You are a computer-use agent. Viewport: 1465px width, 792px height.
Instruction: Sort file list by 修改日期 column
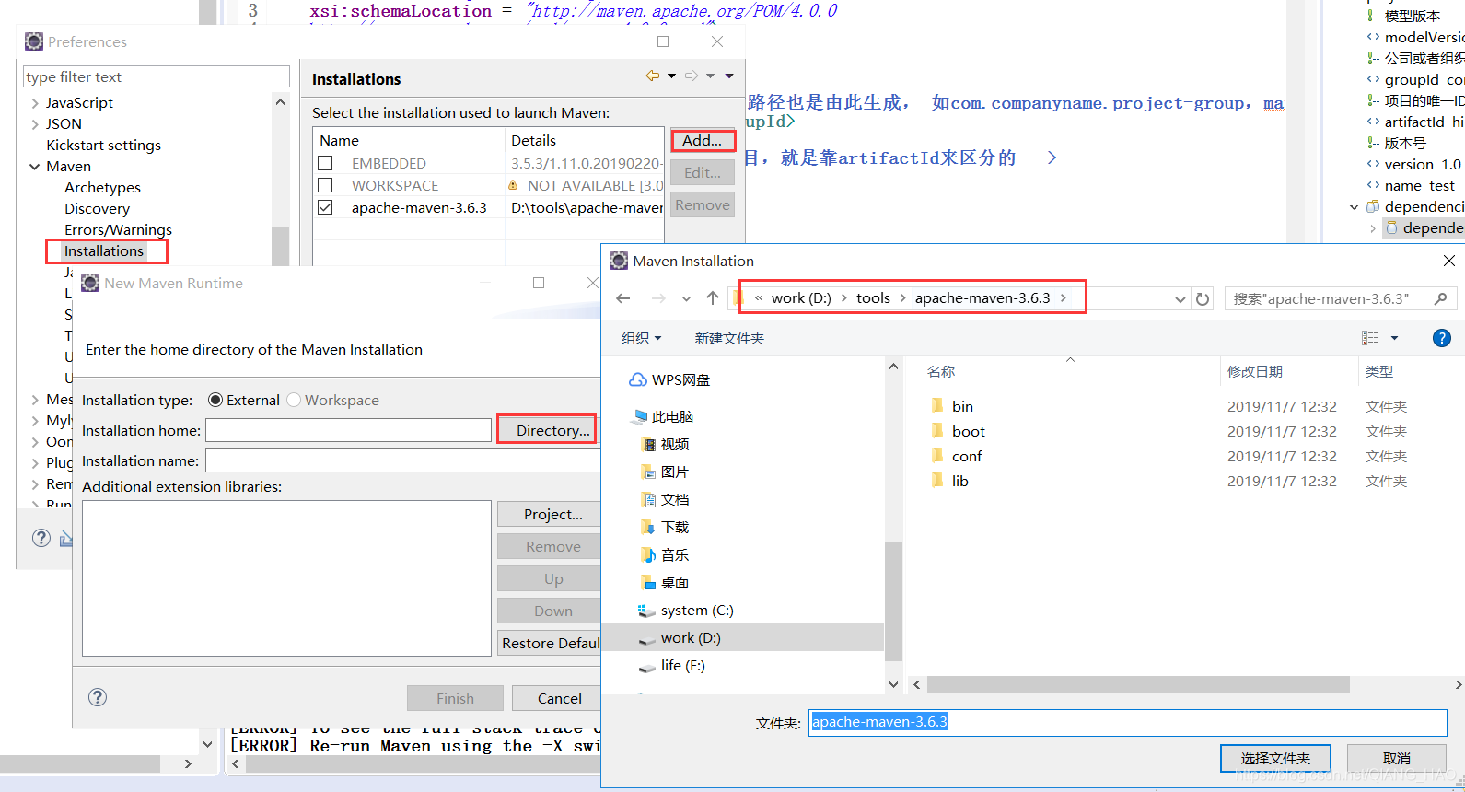tap(1254, 371)
